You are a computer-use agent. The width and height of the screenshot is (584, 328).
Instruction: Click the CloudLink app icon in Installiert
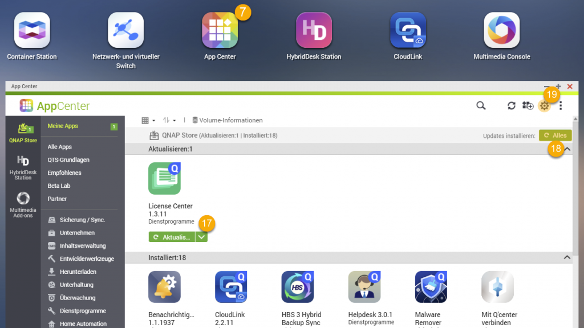point(231,287)
